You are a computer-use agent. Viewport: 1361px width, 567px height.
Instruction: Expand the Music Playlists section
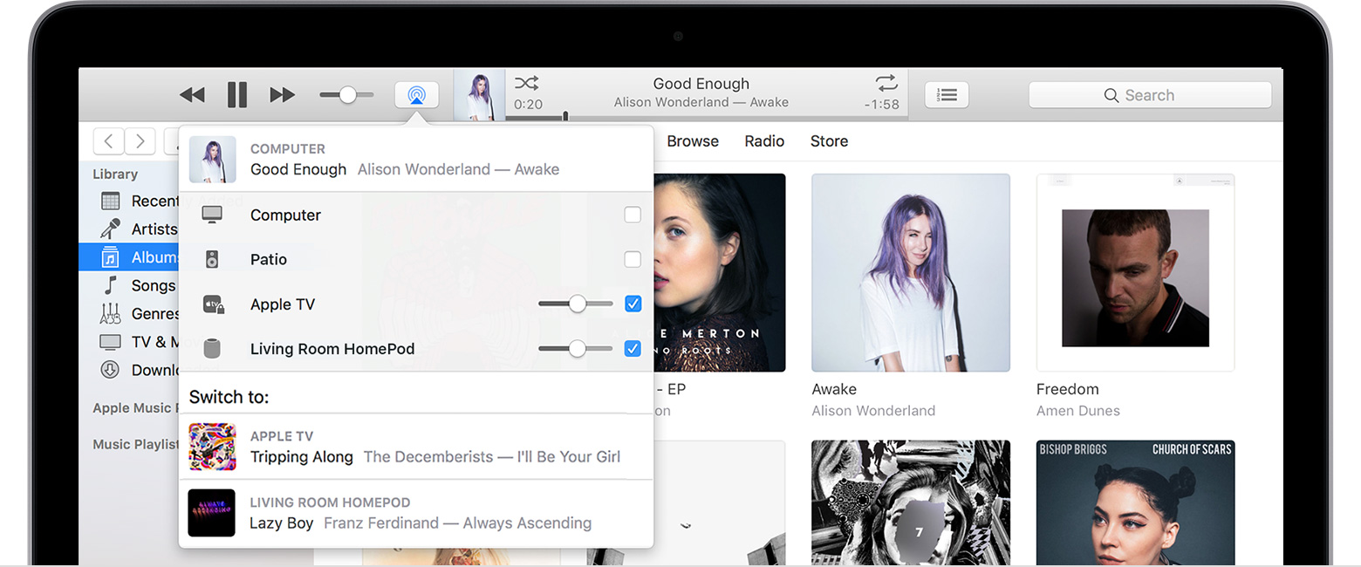(134, 444)
